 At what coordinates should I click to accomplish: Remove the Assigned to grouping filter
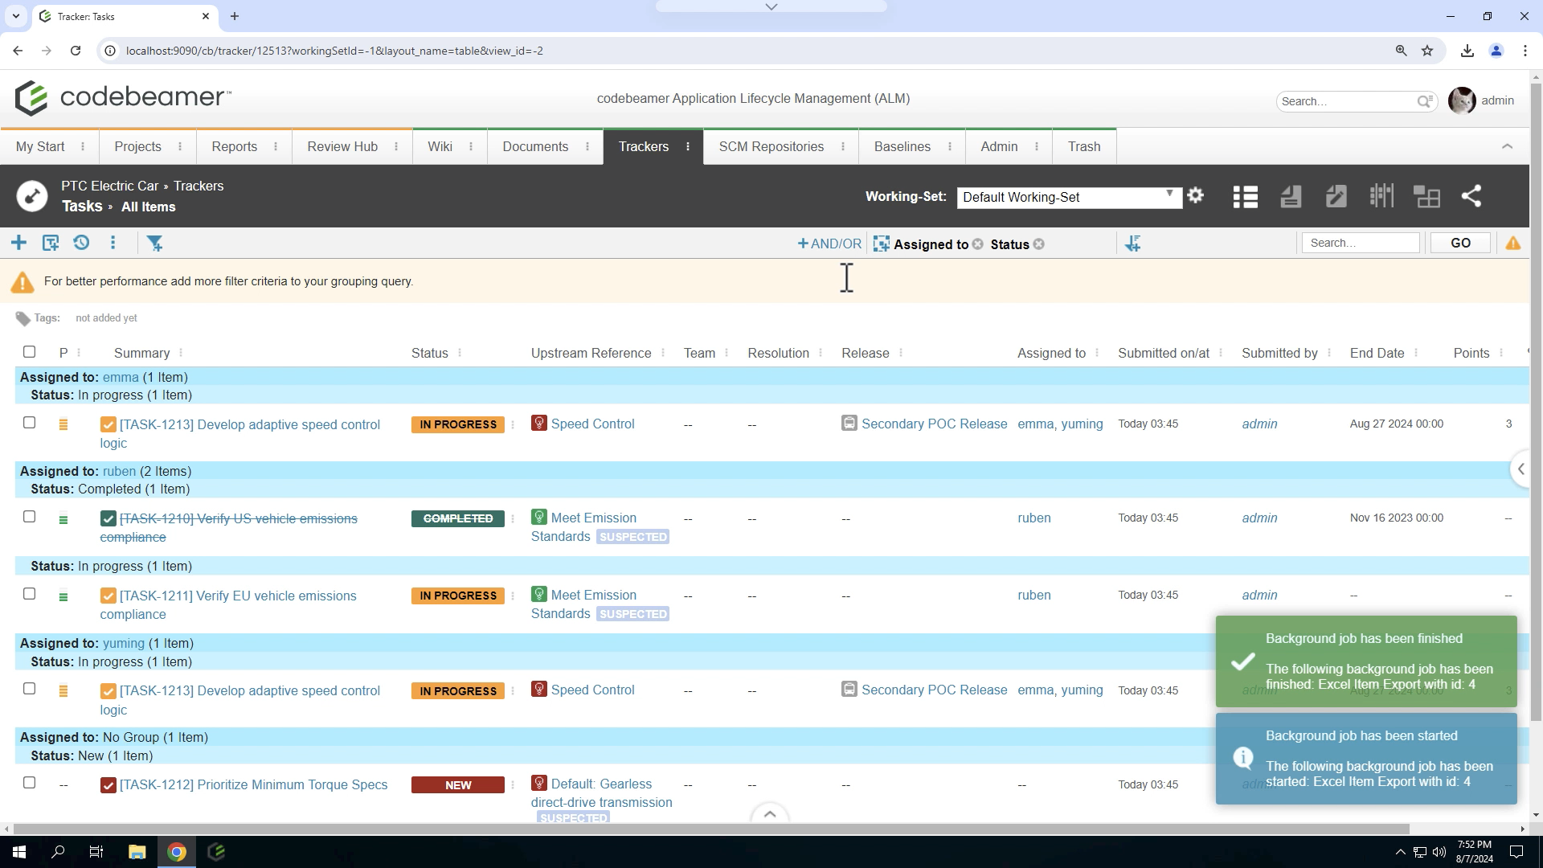click(978, 244)
